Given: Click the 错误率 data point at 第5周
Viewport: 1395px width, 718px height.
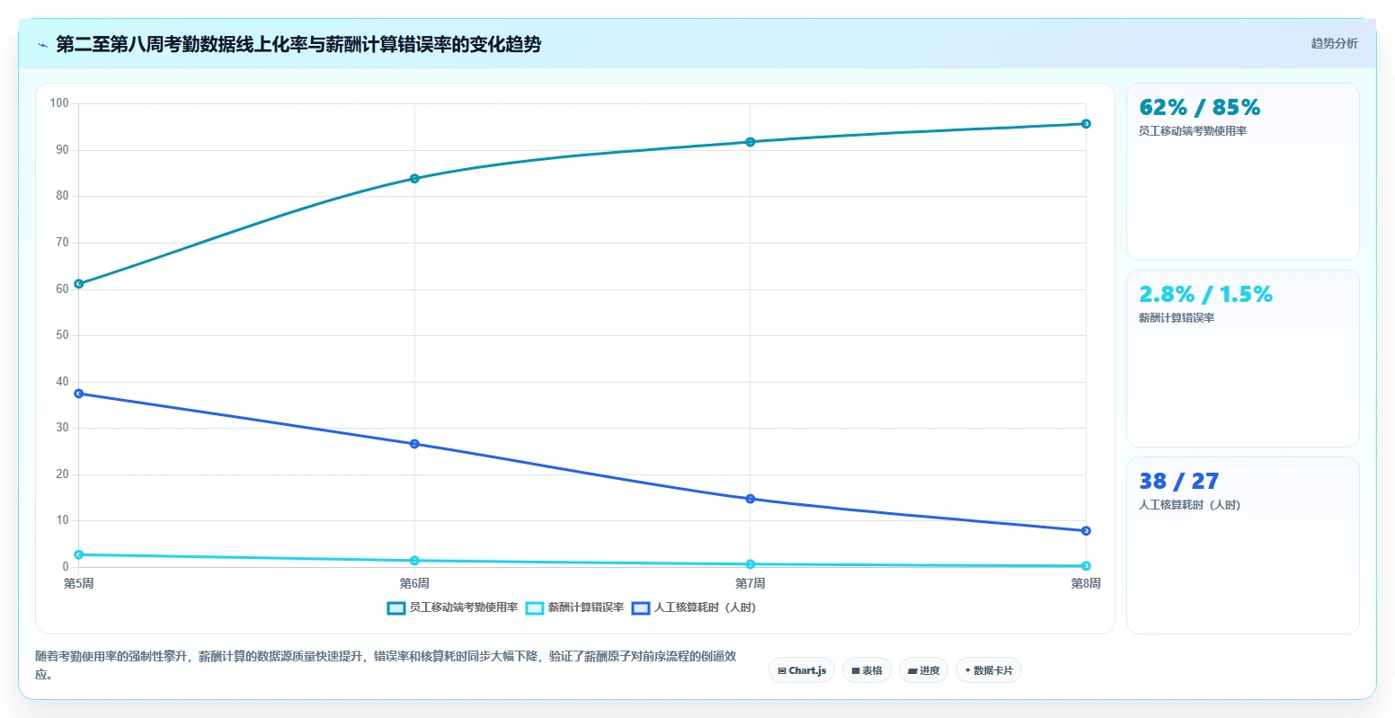Looking at the screenshot, I should [x=79, y=554].
